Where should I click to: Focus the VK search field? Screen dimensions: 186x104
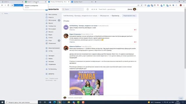click(x=73, y=9)
